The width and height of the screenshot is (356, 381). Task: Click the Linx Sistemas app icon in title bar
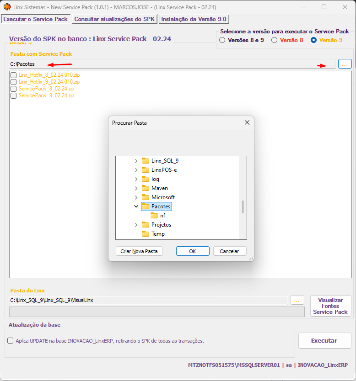coord(7,7)
